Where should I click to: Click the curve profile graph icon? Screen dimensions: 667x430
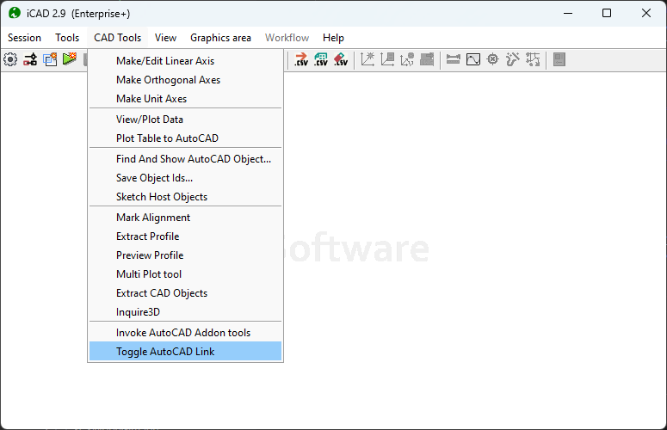(x=473, y=59)
